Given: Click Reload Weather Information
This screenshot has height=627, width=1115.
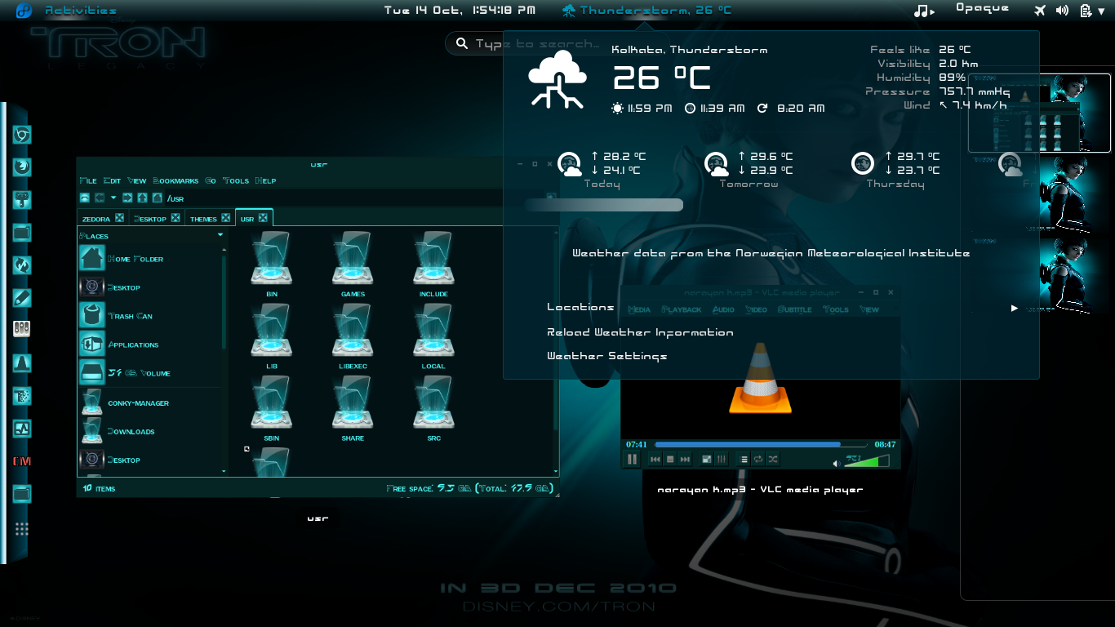Looking at the screenshot, I should (x=640, y=332).
